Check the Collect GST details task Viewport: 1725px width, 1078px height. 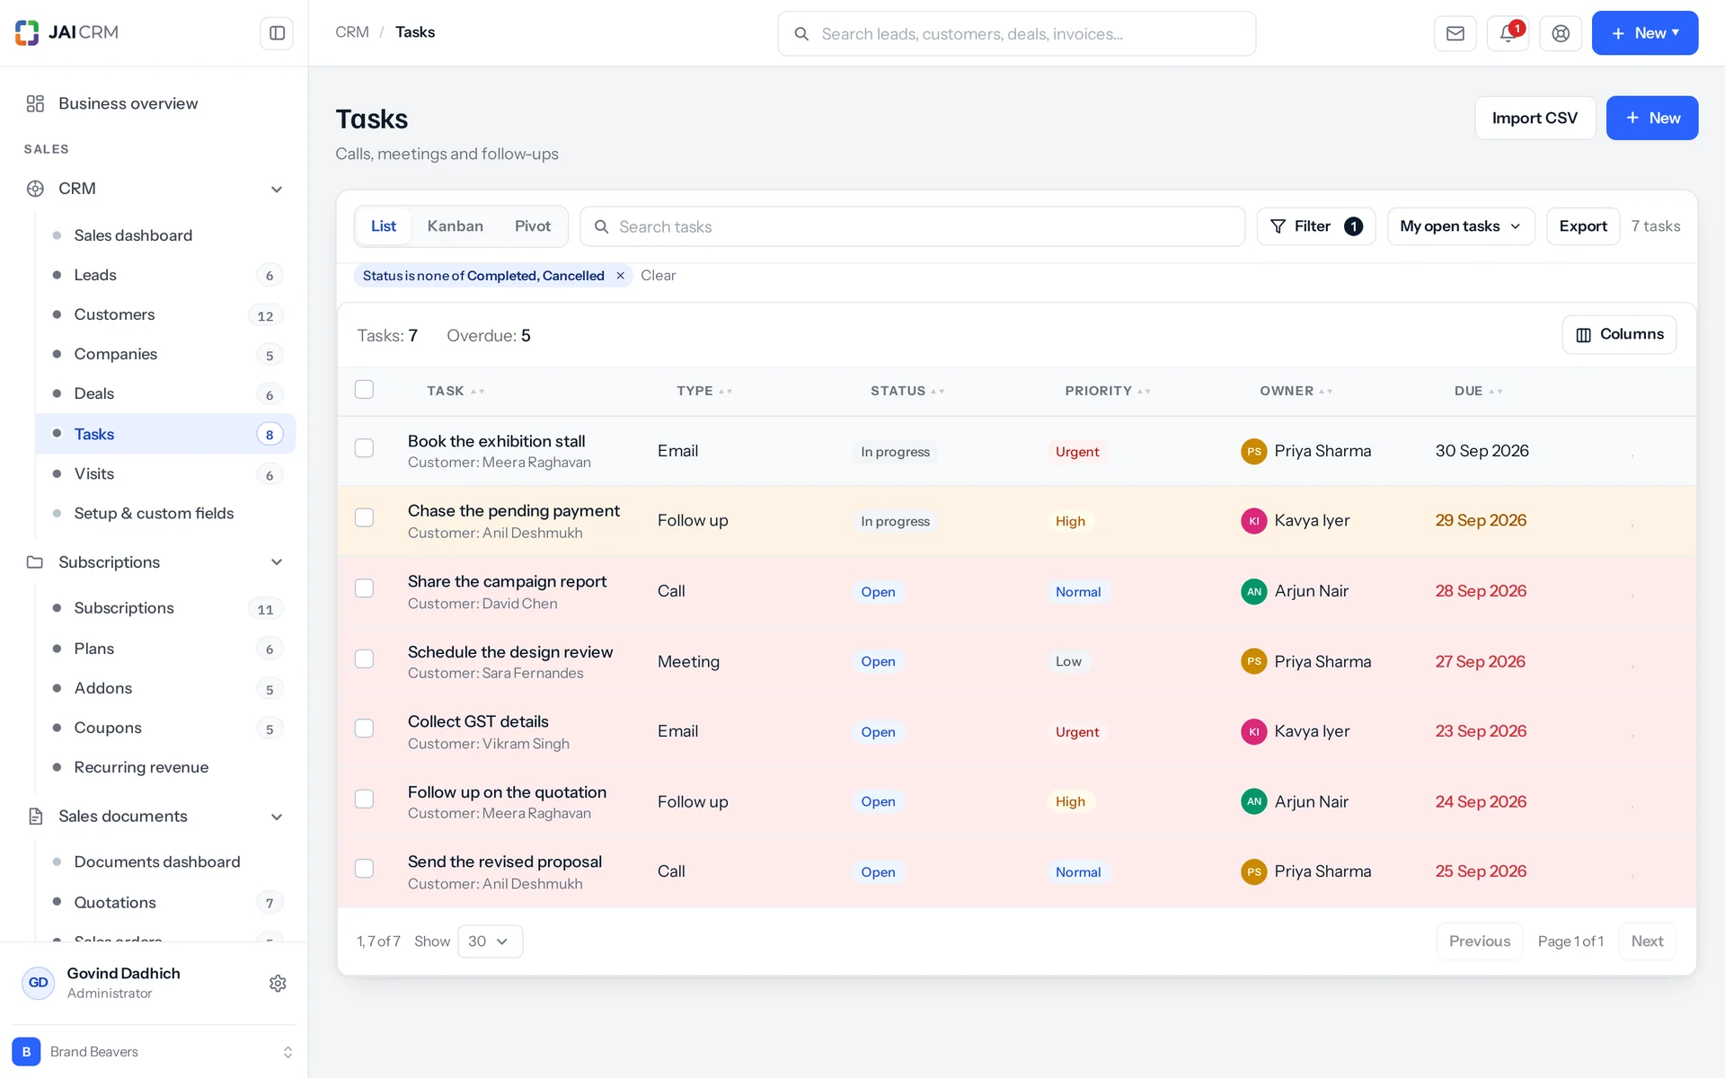coord(364,729)
